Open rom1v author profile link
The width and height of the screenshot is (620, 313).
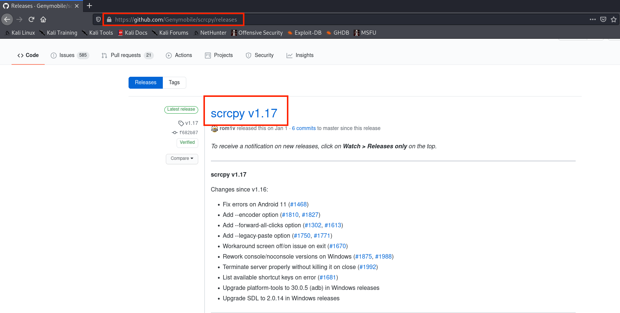[x=227, y=128]
